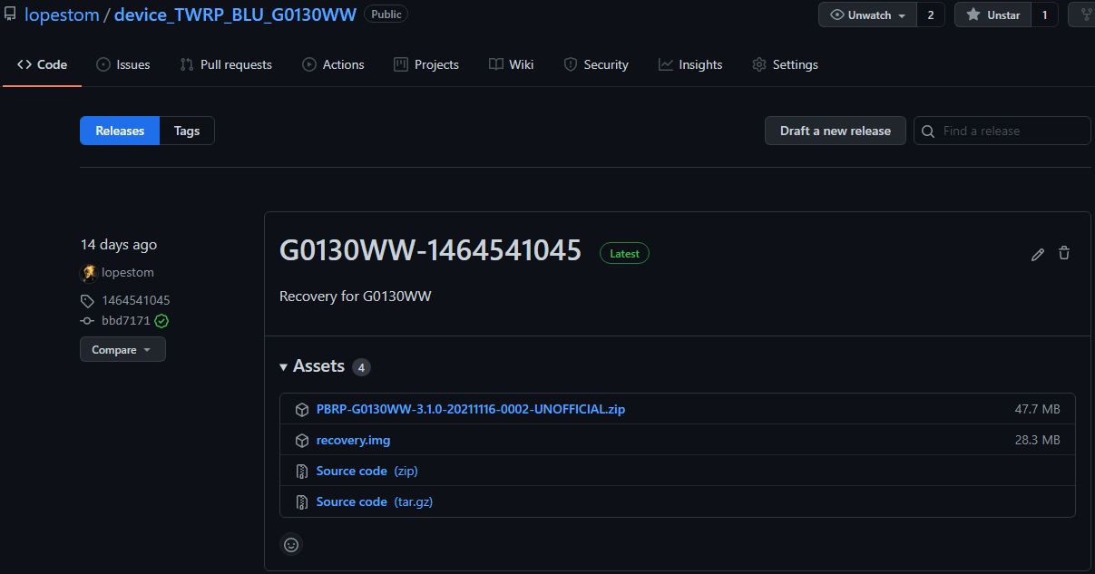Open the Projects tab

426,64
